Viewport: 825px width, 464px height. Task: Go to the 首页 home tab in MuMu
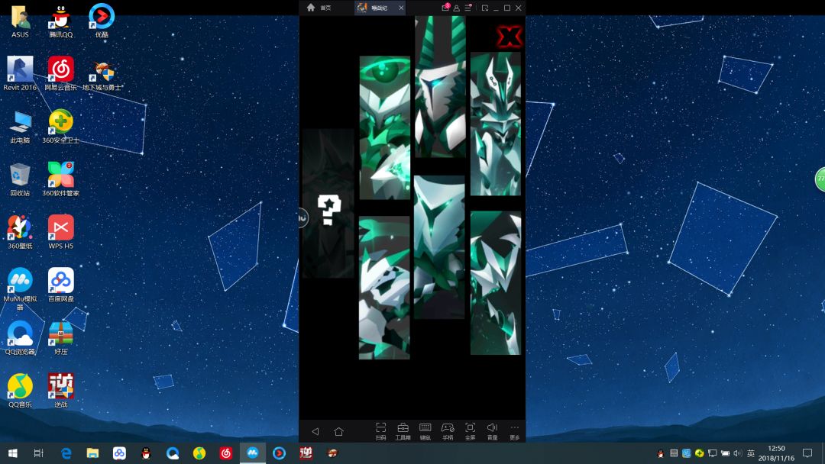click(319, 8)
